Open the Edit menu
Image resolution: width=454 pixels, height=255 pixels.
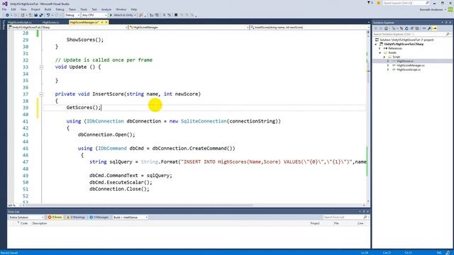click(13, 9)
